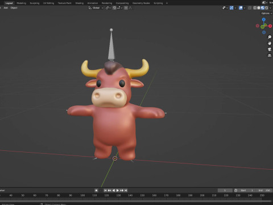The image size is (273, 205).
Task: Open the pivot point dropdown
Action: coord(108,8)
